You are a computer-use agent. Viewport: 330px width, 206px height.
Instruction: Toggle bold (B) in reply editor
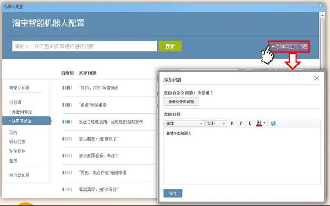coord(232,124)
